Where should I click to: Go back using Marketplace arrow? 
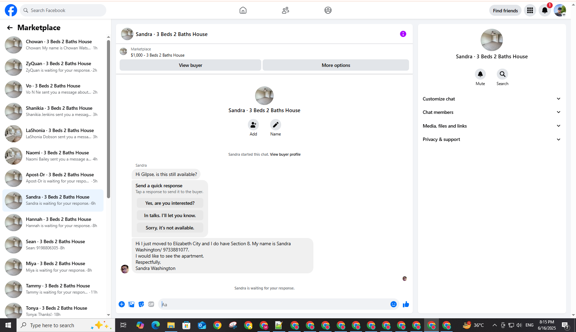[x=10, y=28]
